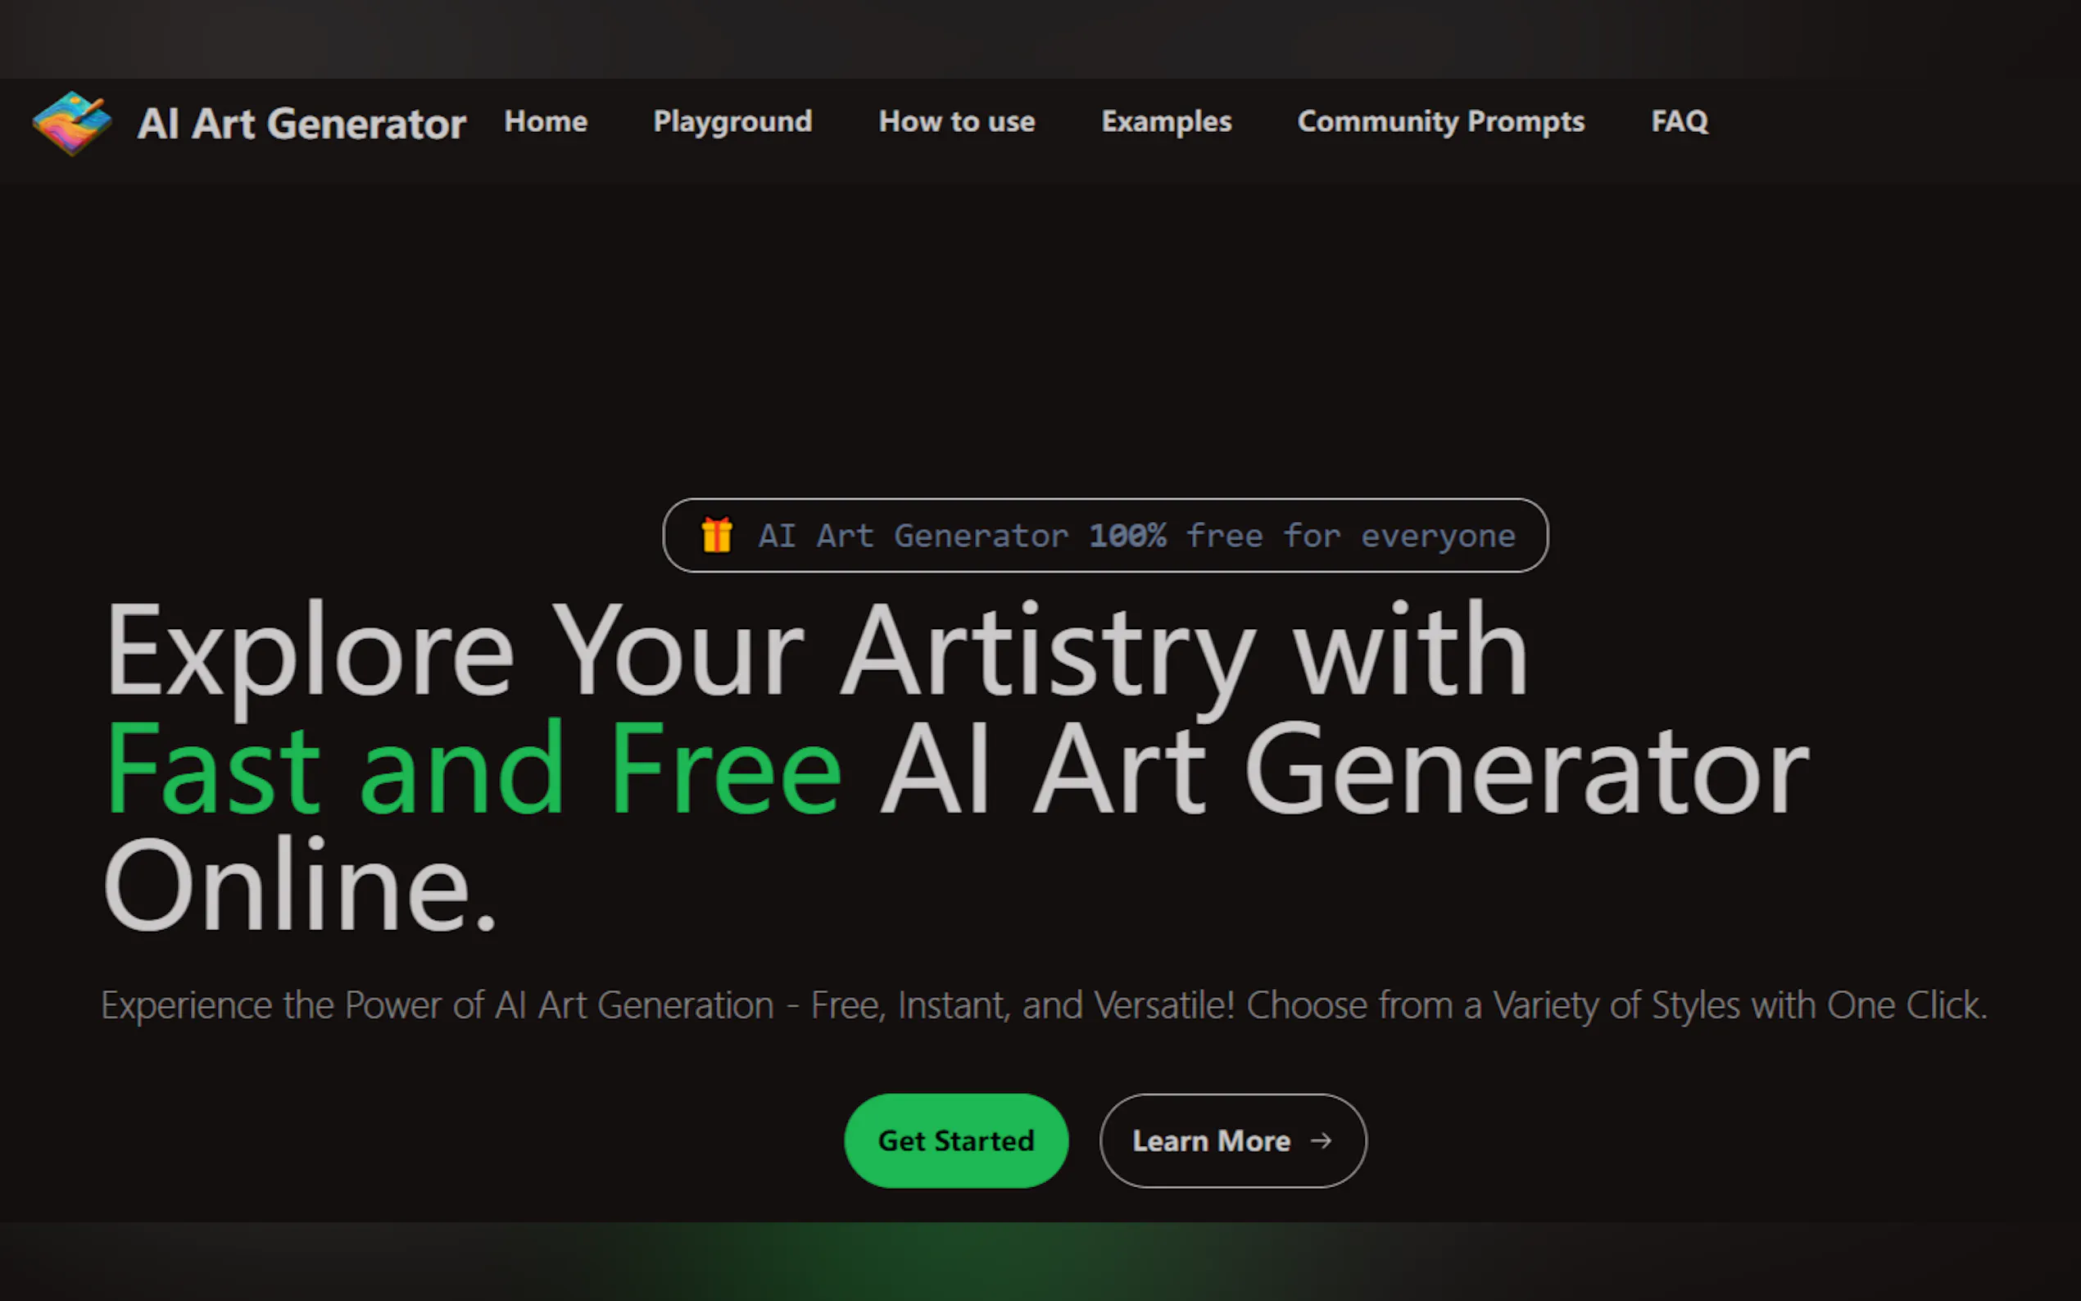
Task: Click the green Get Started button
Action: [956, 1140]
